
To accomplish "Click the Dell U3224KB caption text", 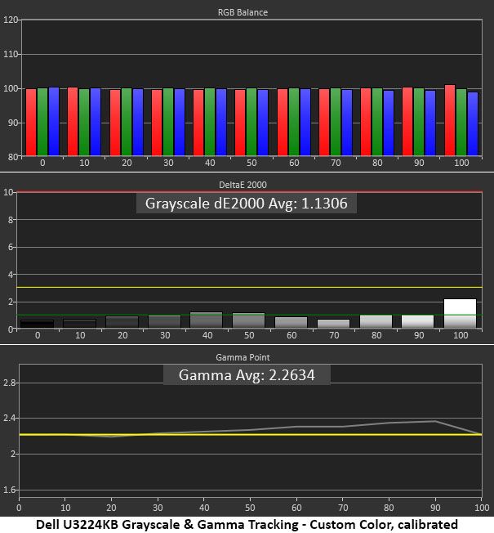I will tap(247, 525).
